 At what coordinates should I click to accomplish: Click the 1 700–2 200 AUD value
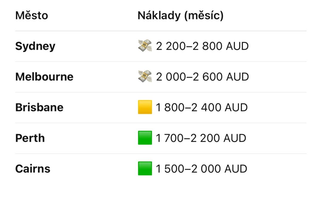(x=201, y=138)
